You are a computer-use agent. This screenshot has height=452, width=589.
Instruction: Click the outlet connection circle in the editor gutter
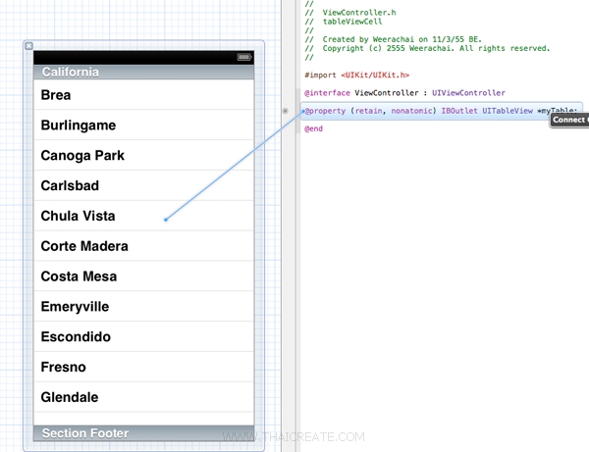coord(286,111)
